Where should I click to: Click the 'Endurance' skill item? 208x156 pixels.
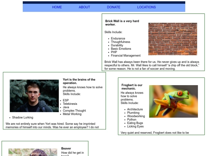[x=118, y=39]
